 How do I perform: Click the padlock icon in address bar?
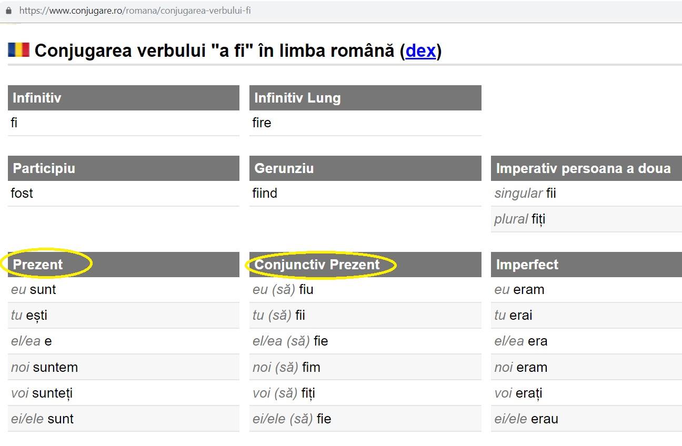[x=8, y=11]
